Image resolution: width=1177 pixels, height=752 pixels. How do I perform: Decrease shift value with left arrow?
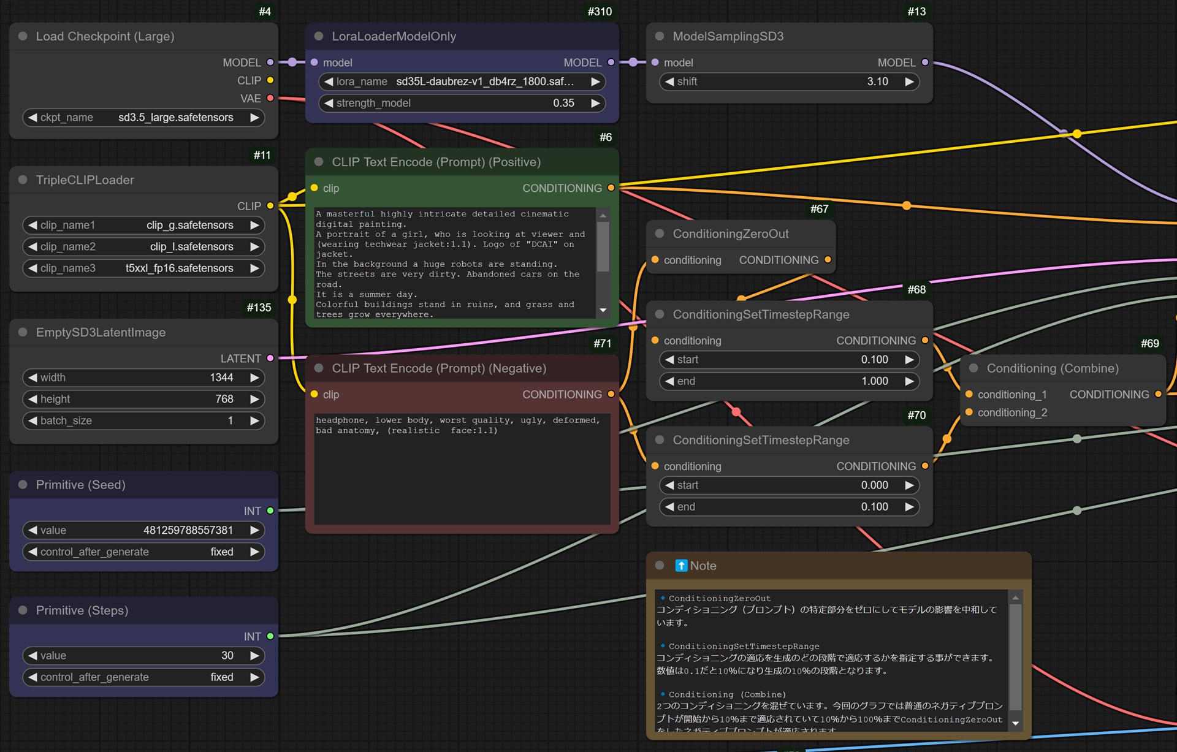point(669,82)
